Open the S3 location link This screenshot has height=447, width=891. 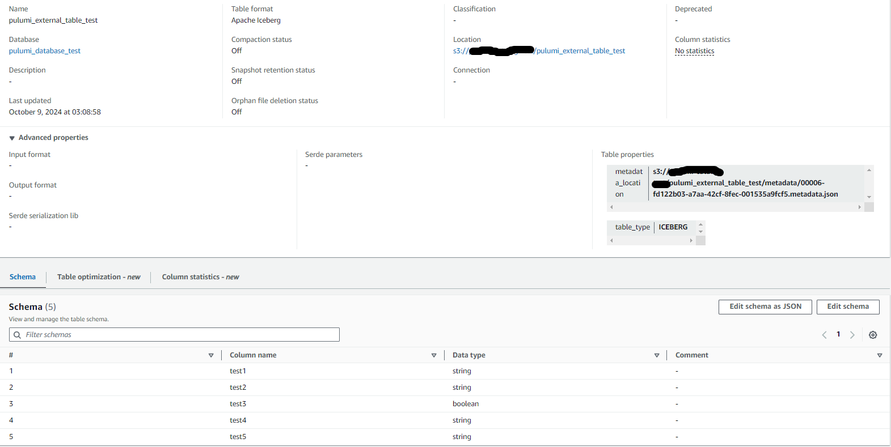(x=539, y=51)
